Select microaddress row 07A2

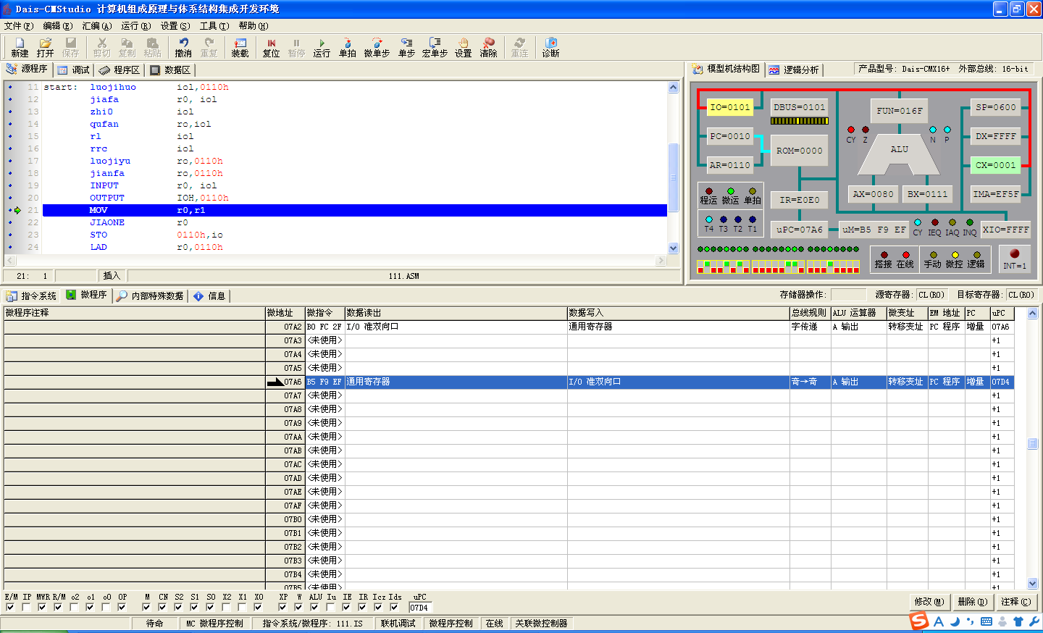[508, 327]
